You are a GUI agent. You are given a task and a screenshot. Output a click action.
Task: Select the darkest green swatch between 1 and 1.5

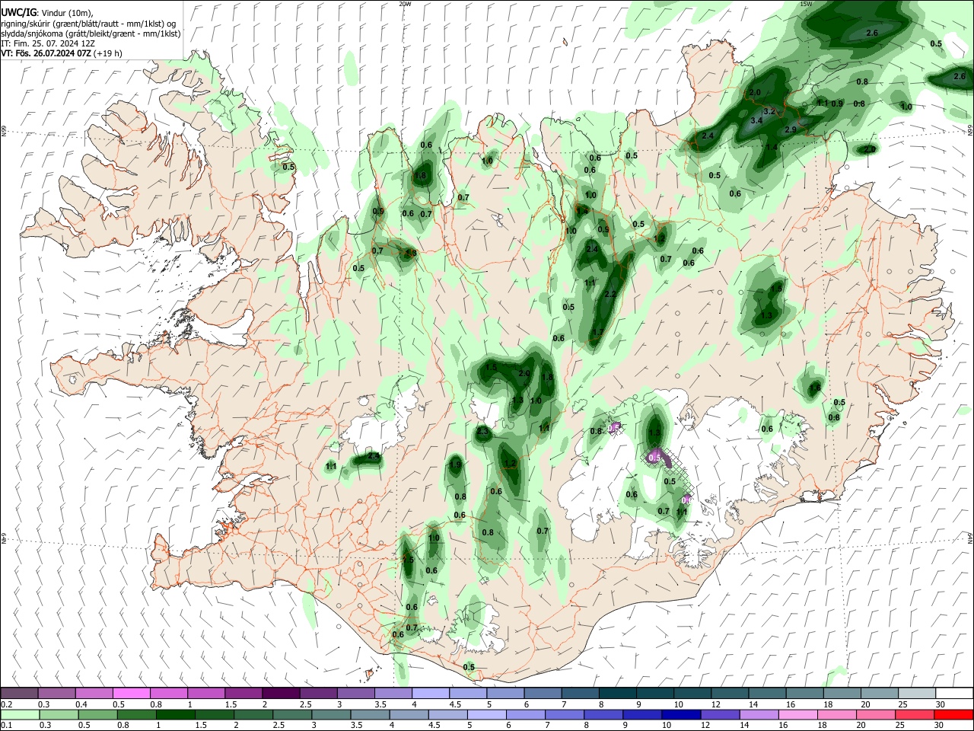[175, 714]
